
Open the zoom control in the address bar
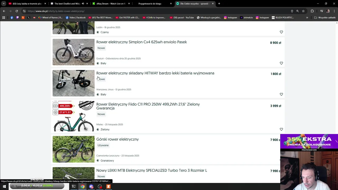tap(298, 11)
